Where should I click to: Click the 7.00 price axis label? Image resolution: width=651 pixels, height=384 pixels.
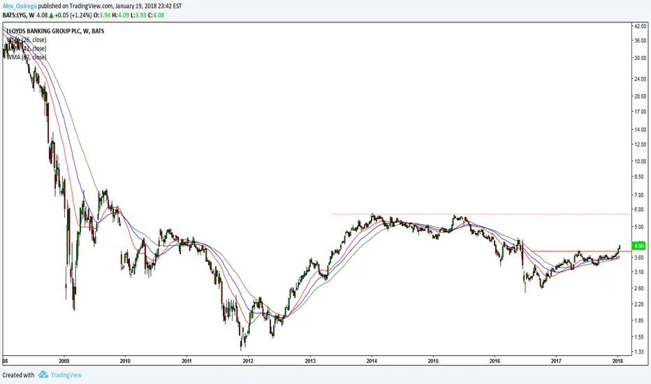point(639,195)
